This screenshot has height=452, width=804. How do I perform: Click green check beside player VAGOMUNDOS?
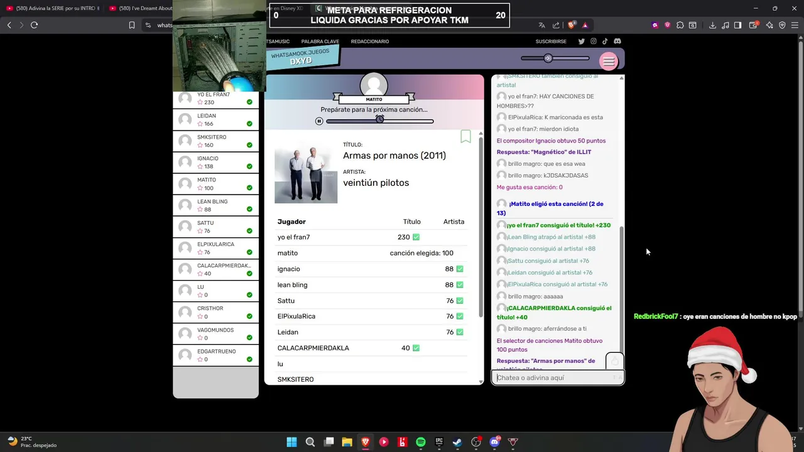[x=249, y=338]
